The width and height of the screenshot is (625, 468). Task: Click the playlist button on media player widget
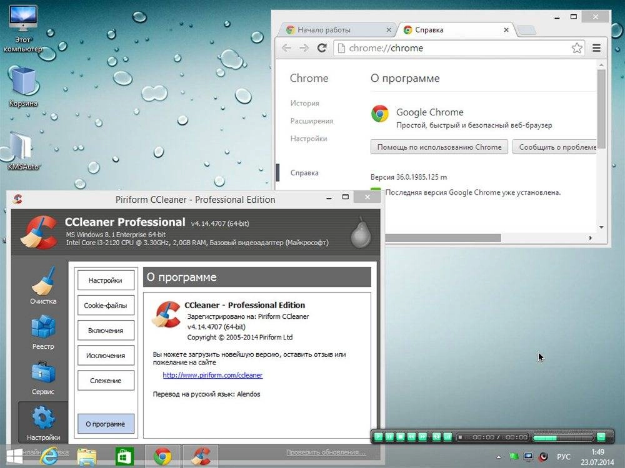pyautogui.click(x=447, y=437)
